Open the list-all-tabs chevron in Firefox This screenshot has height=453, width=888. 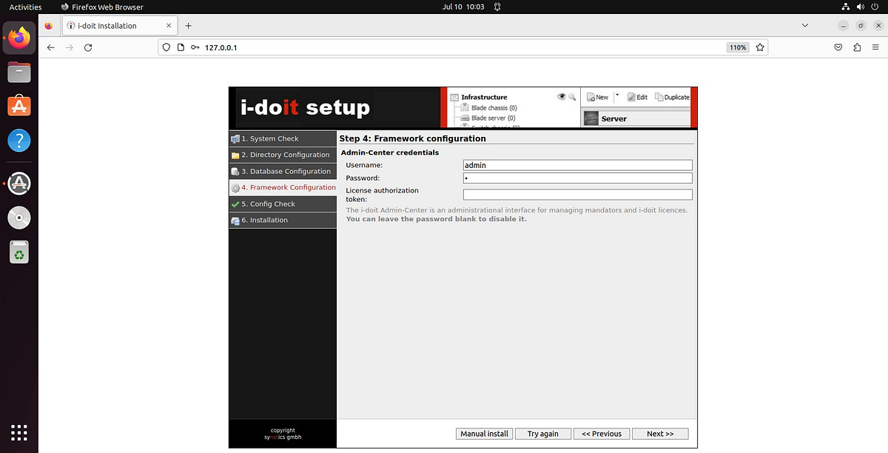[805, 24]
